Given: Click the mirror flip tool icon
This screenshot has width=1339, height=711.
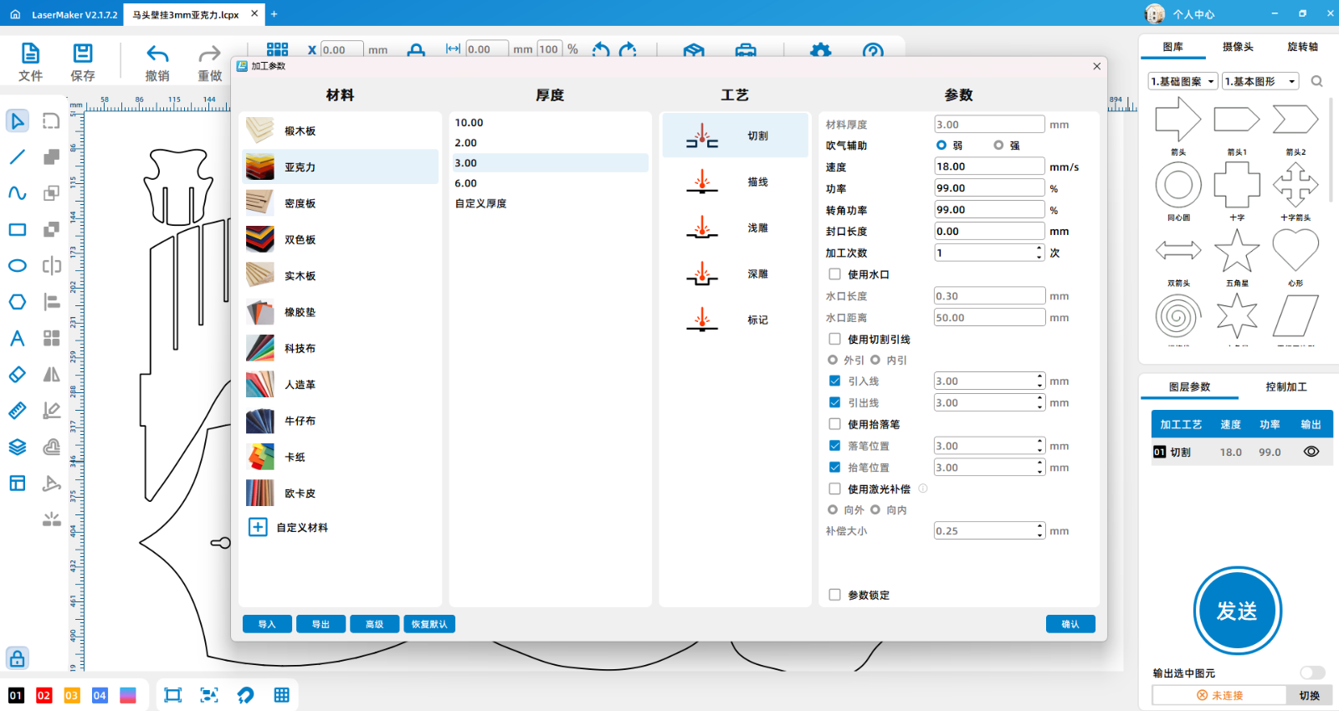Looking at the screenshot, I should (x=52, y=374).
